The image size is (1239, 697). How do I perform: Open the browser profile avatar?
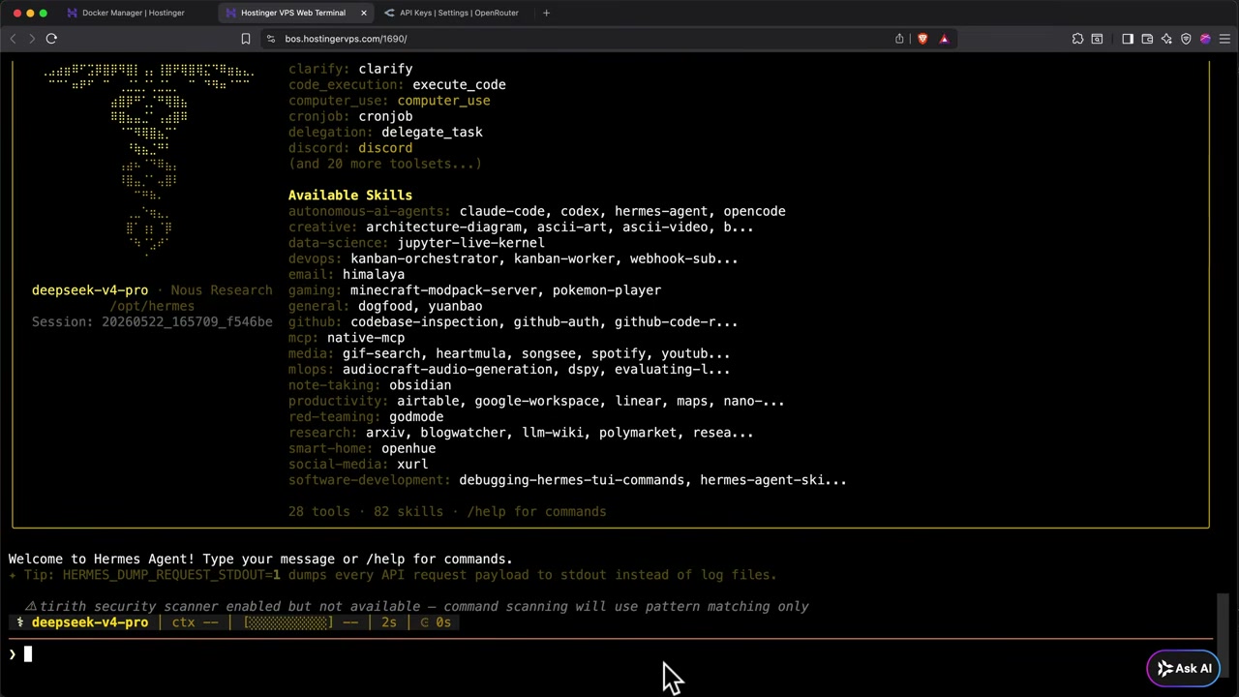pyautogui.click(x=1205, y=39)
